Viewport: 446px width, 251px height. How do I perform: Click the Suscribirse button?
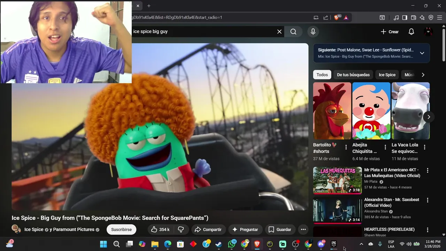click(x=121, y=229)
